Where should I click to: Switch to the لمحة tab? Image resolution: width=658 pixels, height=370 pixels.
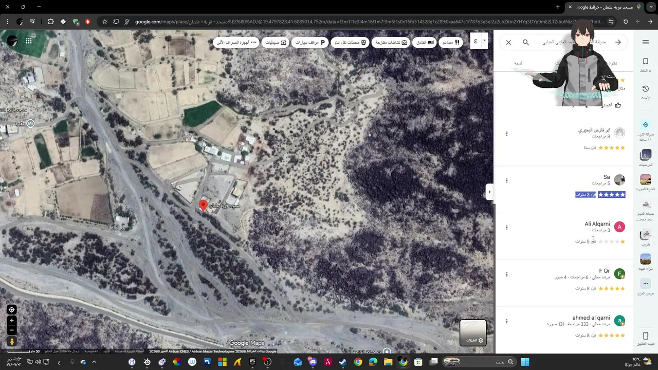click(x=518, y=63)
